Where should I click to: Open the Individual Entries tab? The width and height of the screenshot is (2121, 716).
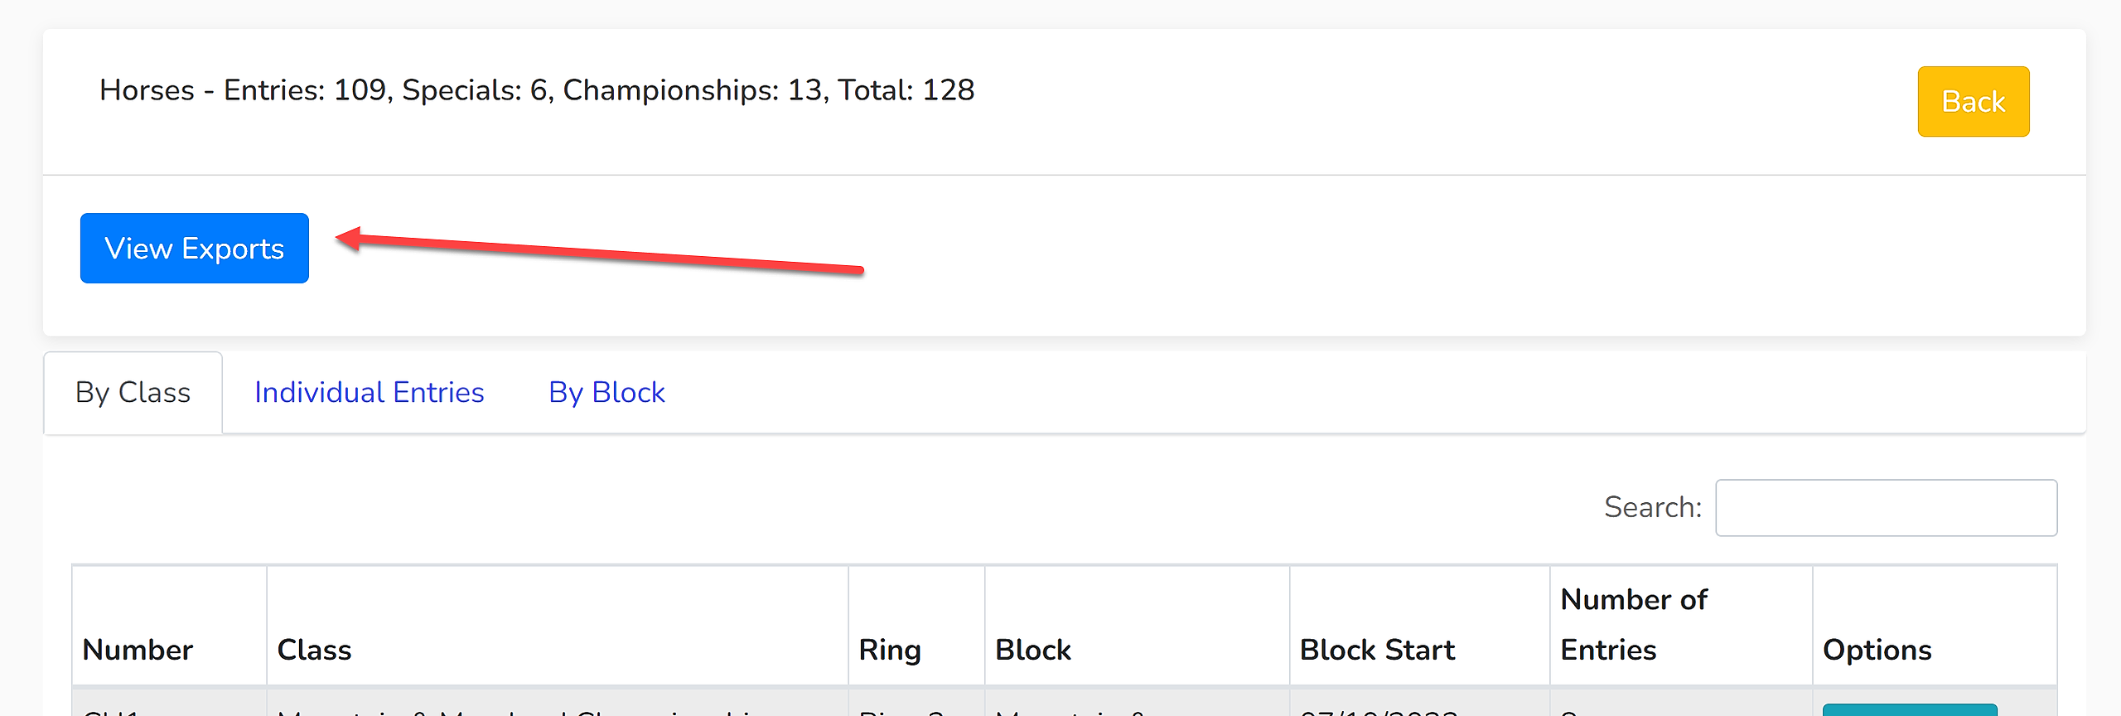[369, 393]
